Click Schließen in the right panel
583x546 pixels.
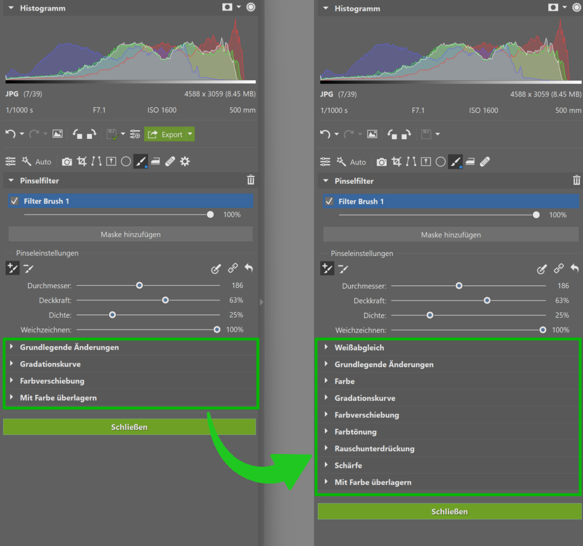pyautogui.click(x=450, y=511)
